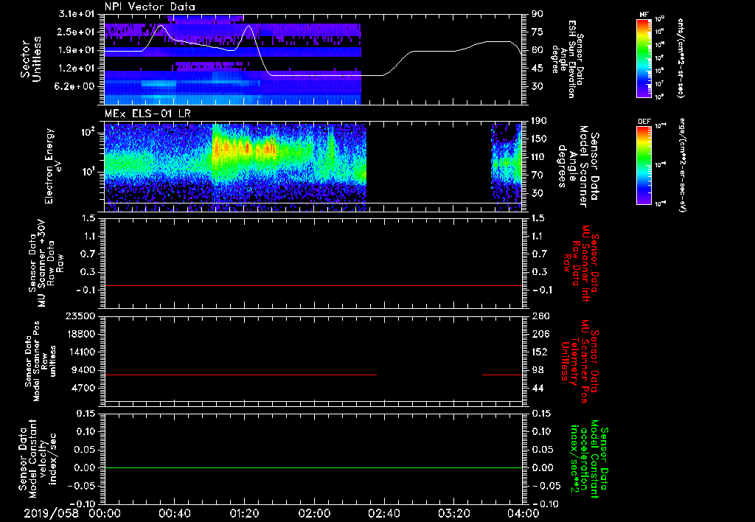755x522 pixels.
Task: Click the "150" scanner angle tick value
Action: (539, 139)
